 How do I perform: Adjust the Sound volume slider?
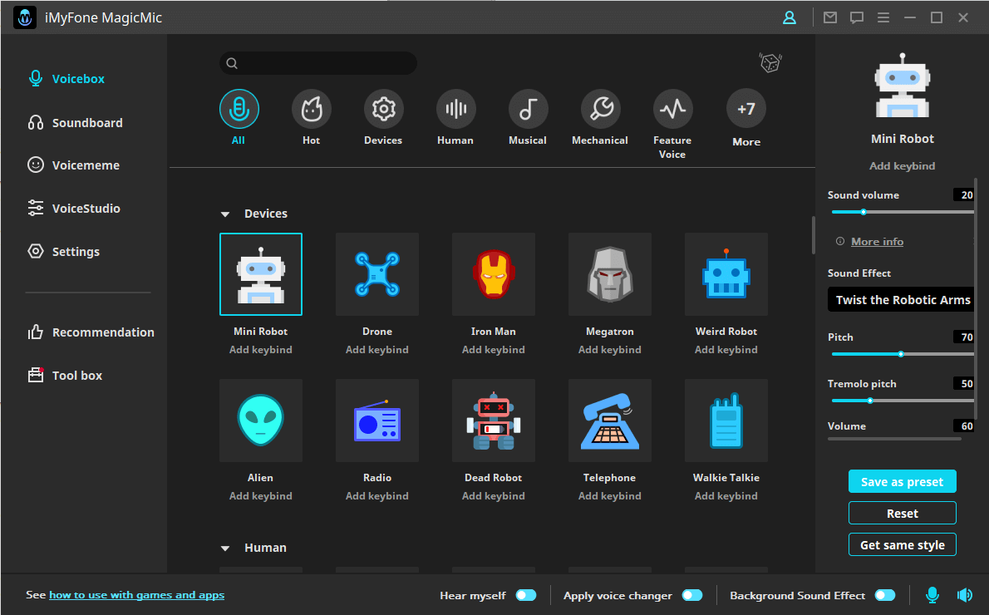[x=903, y=212]
